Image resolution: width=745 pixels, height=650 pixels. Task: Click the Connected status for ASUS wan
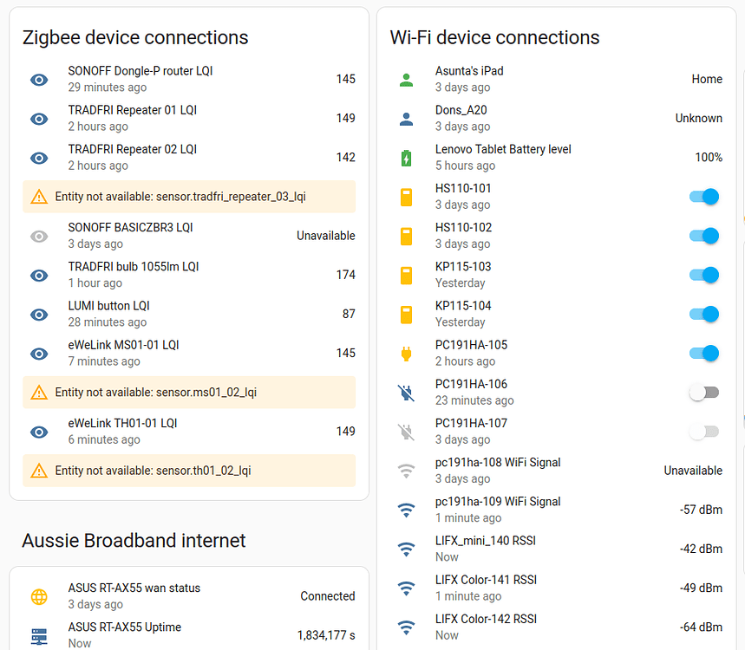(x=327, y=596)
